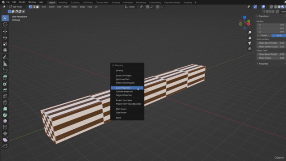
Task: Click the blue Z axis gizmo
Action: tap(244, 17)
